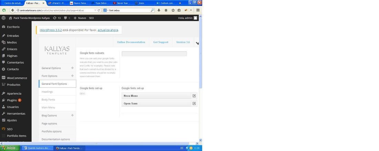Click the Nuevo plus button
379x151 pixels.
(80, 18)
